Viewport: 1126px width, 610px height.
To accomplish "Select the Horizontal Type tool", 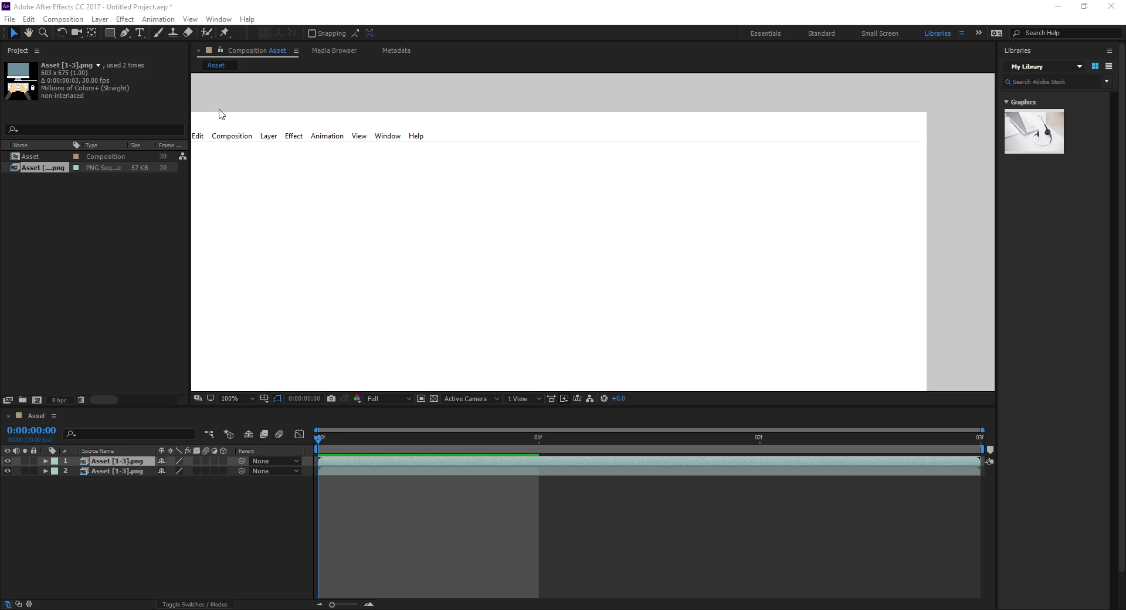I will [x=140, y=33].
